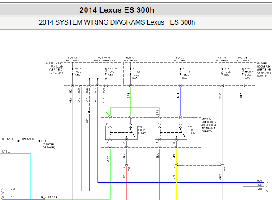Select connector pin label 'D29'
This screenshot has height=200, width=272.
(x=95, y=90)
